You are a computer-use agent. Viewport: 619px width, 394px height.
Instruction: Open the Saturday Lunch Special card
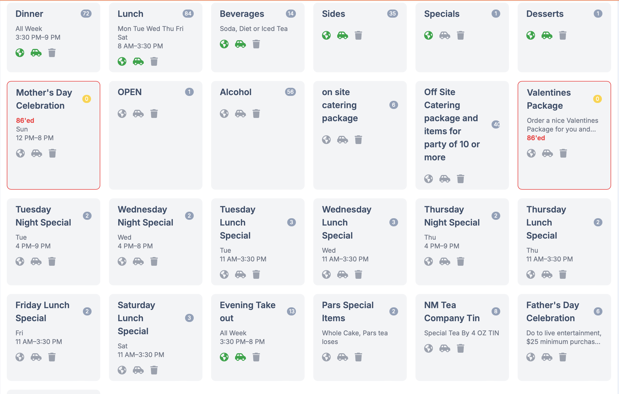[136, 318]
